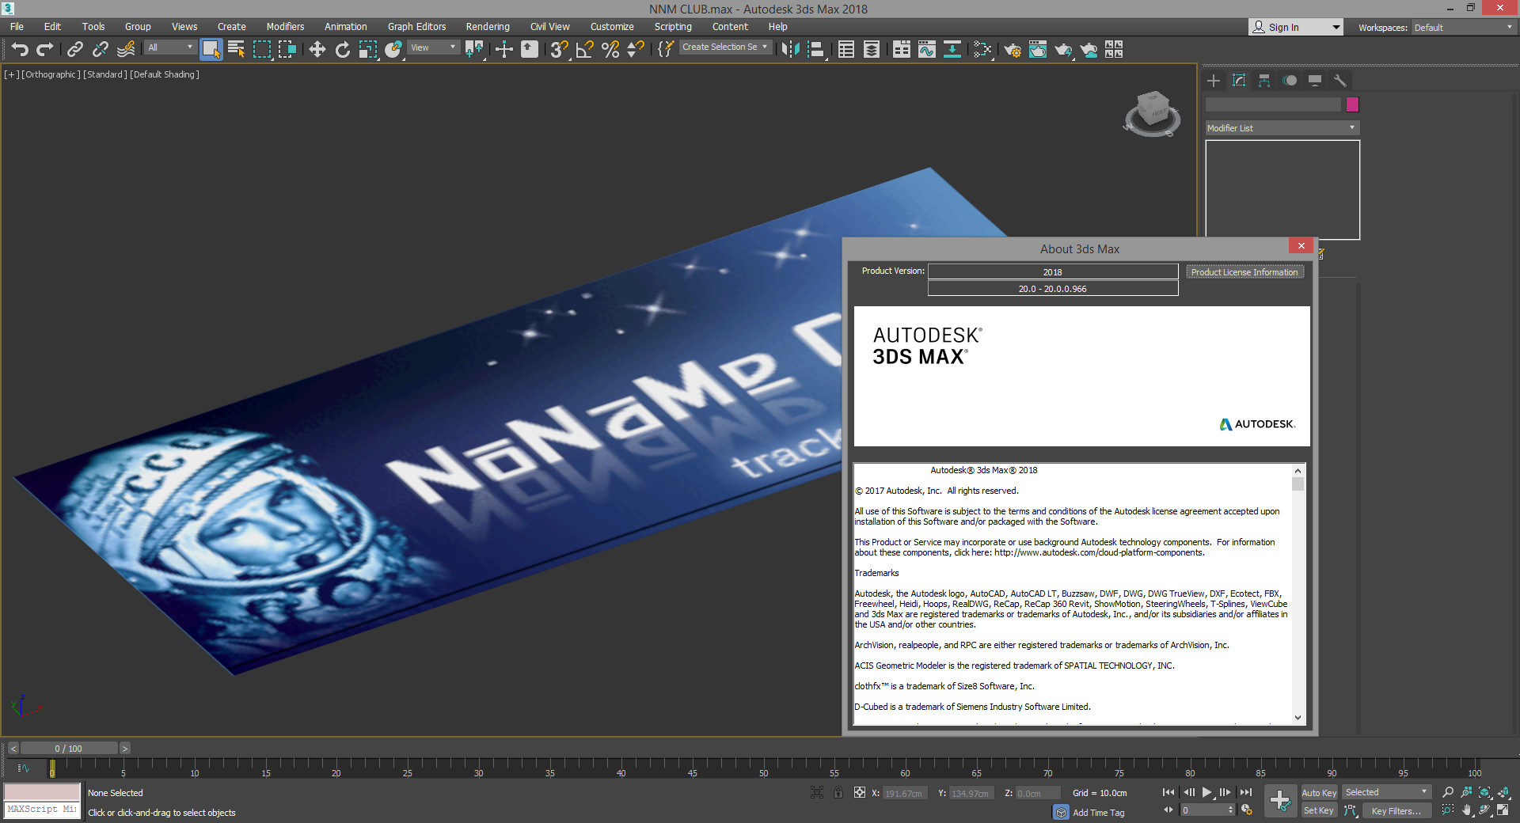Click Select and Manipulate icon

(x=504, y=49)
